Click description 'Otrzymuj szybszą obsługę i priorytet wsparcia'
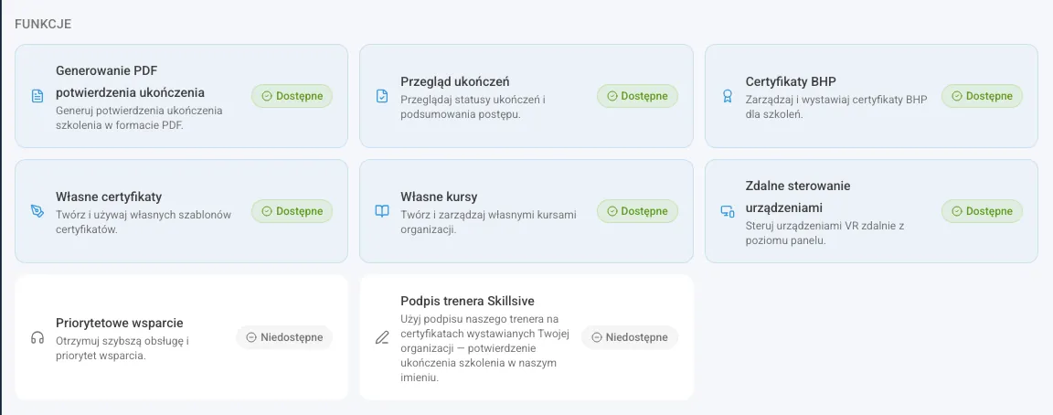 (x=122, y=348)
